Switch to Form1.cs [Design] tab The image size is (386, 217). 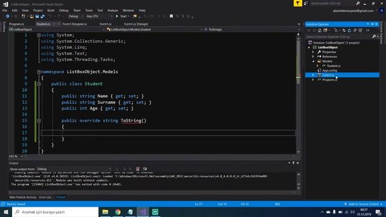136,24
